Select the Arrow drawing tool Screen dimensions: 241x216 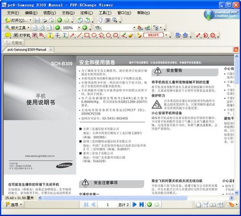pos(72,35)
